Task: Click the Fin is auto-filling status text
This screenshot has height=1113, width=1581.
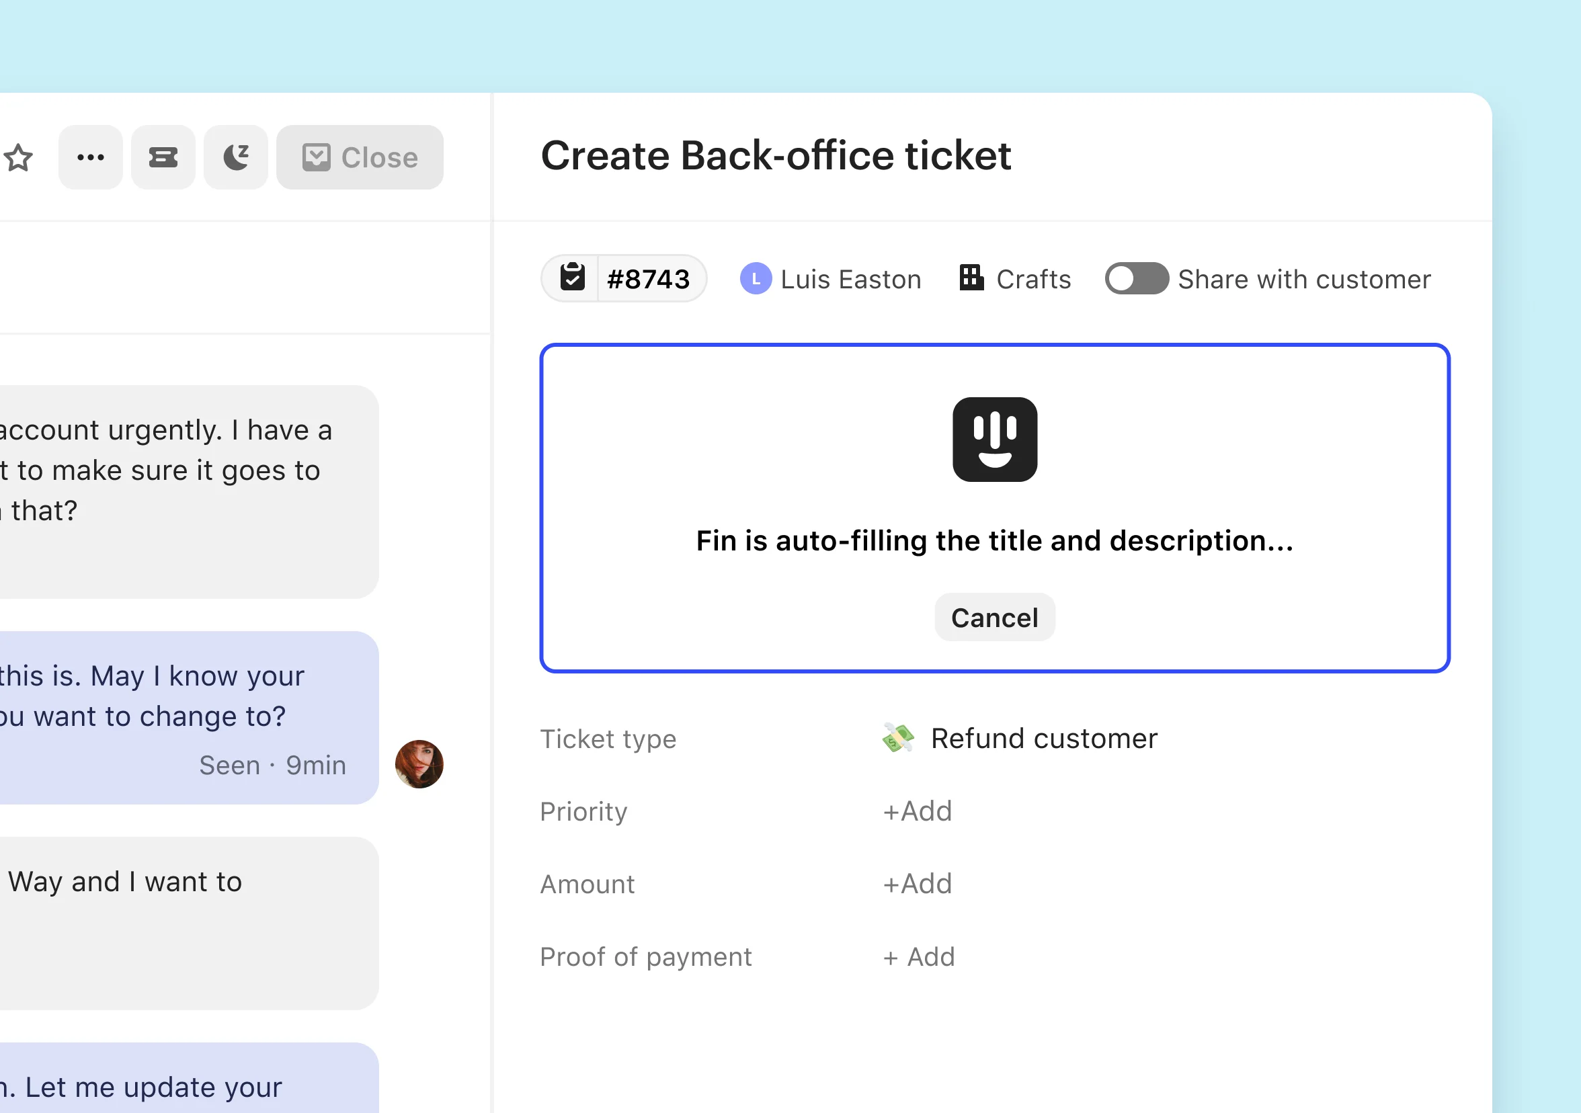Action: point(995,541)
